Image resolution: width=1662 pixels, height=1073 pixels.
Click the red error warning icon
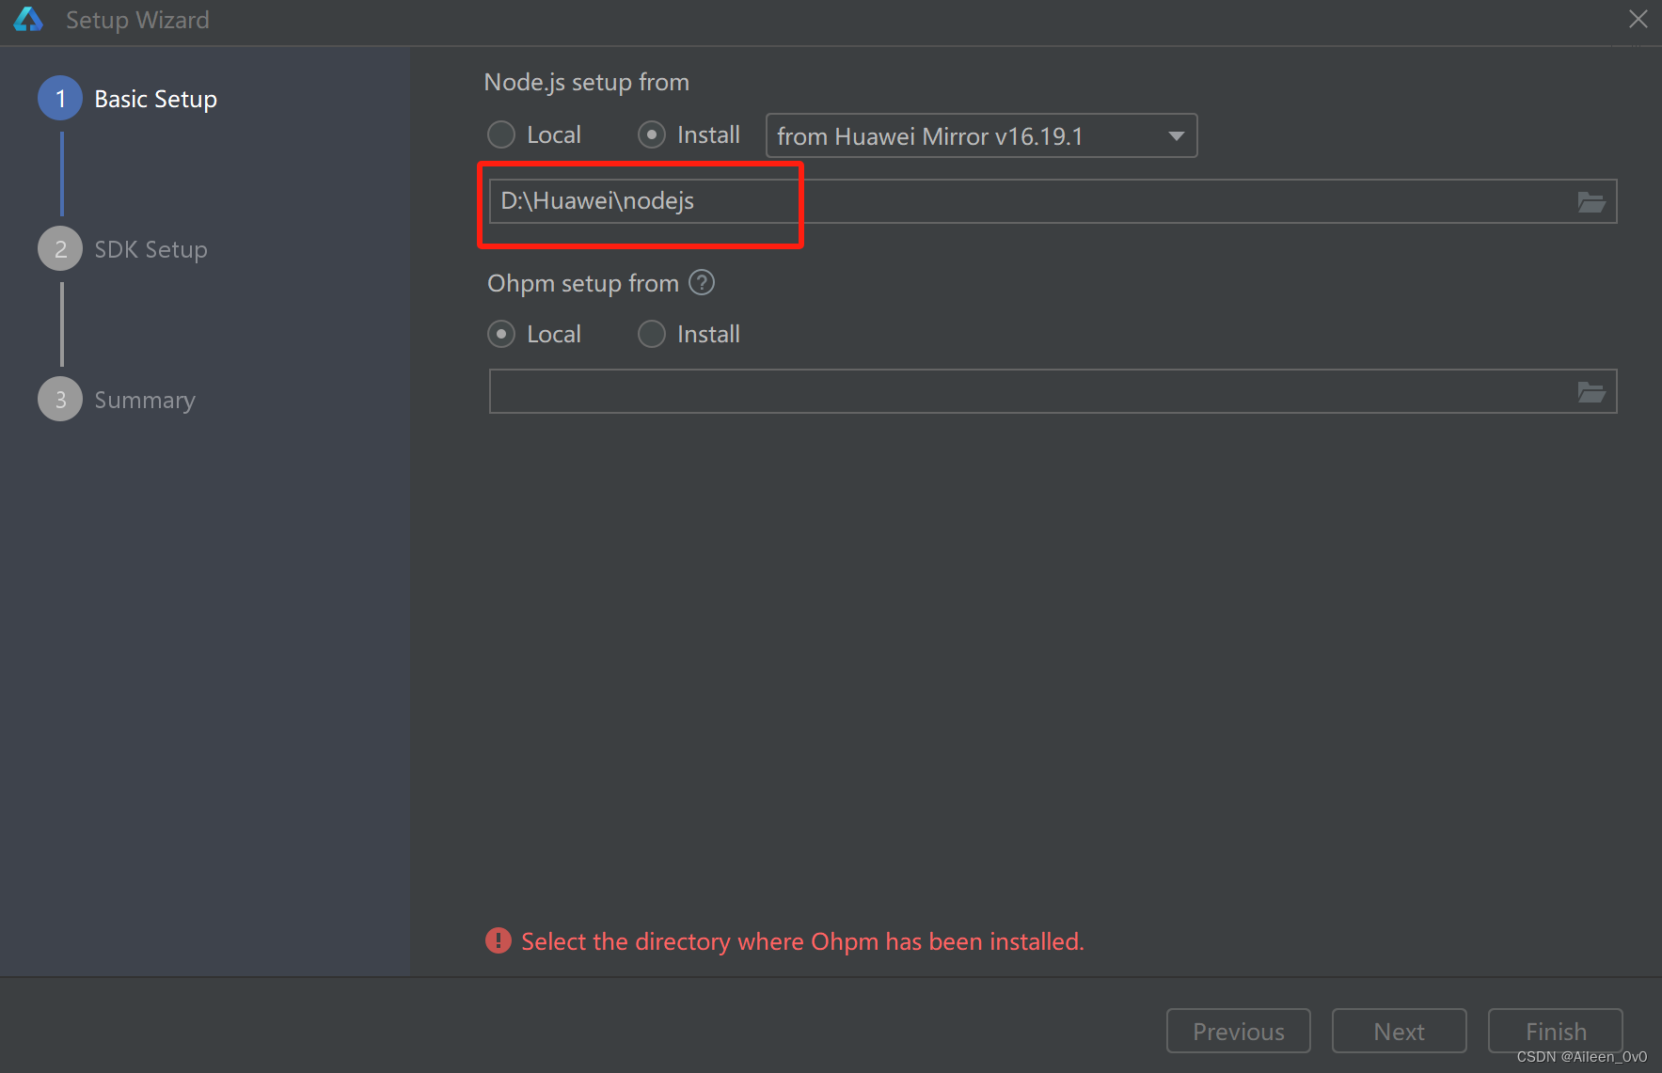click(x=499, y=940)
